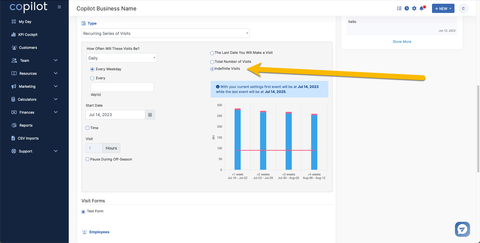Expand the Team submenu chevron
The width and height of the screenshot is (480, 243).
tap(56, 60)
